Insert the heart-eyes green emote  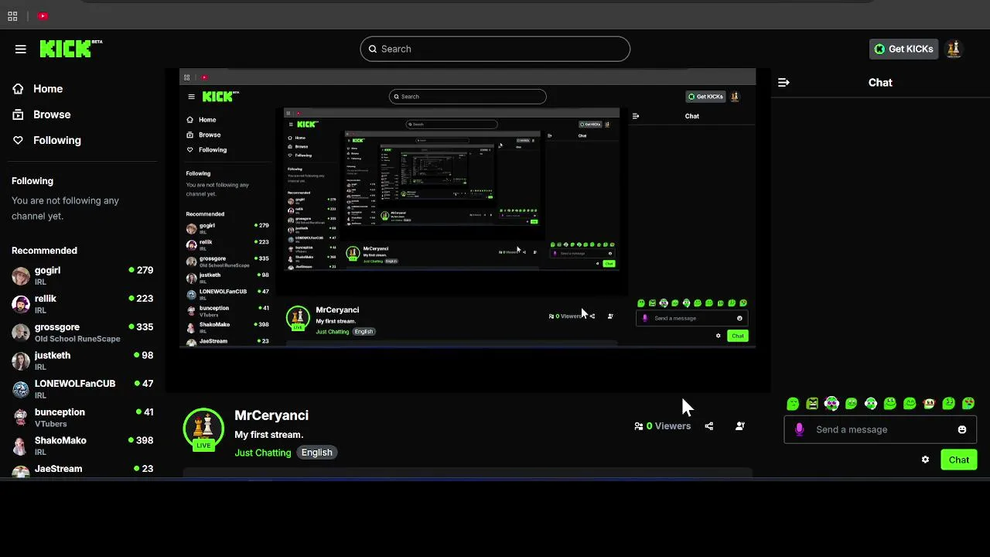tap(968, 403)
